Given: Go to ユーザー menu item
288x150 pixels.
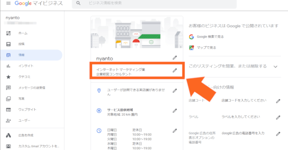Looking at the screenshot, I should click(x=24, y=121).
